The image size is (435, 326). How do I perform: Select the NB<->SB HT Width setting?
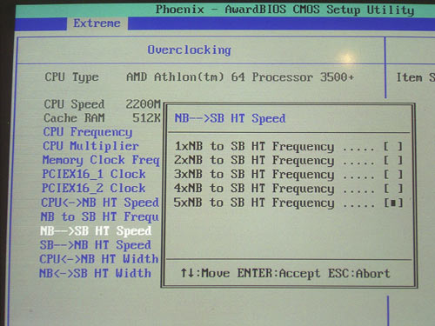[x=95, y=273]
